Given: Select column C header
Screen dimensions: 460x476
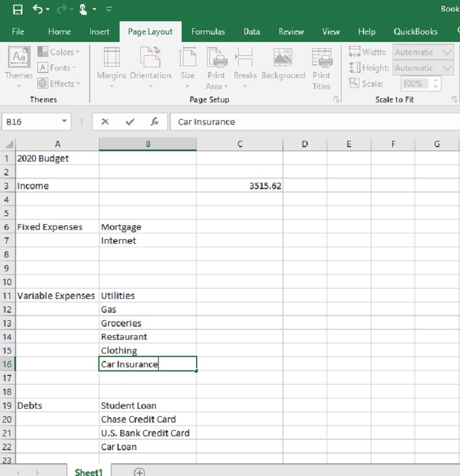Looking at the screenshot, I should click(240, 144).
